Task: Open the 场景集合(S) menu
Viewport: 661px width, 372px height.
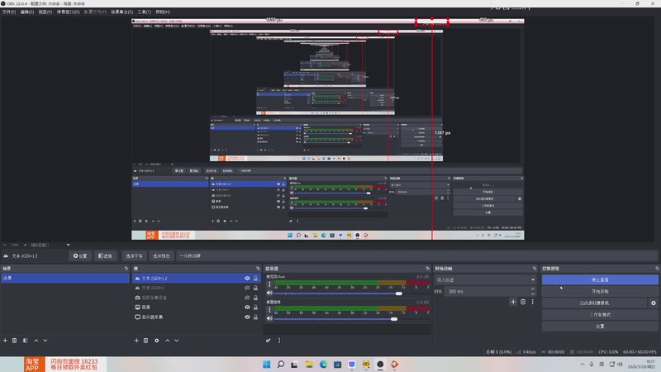Action: 121,12
